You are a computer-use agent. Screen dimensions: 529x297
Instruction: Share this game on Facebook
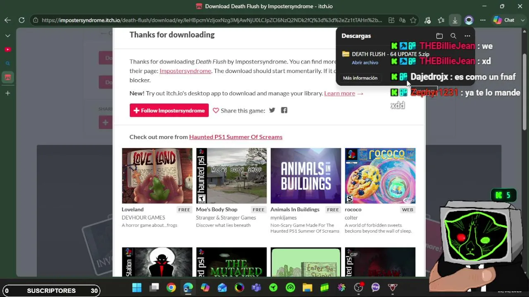(284, 110)
